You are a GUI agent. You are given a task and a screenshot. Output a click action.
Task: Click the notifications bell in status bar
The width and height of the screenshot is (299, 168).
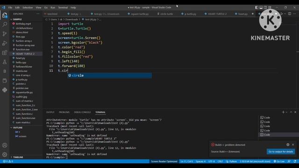coord(295,161)
